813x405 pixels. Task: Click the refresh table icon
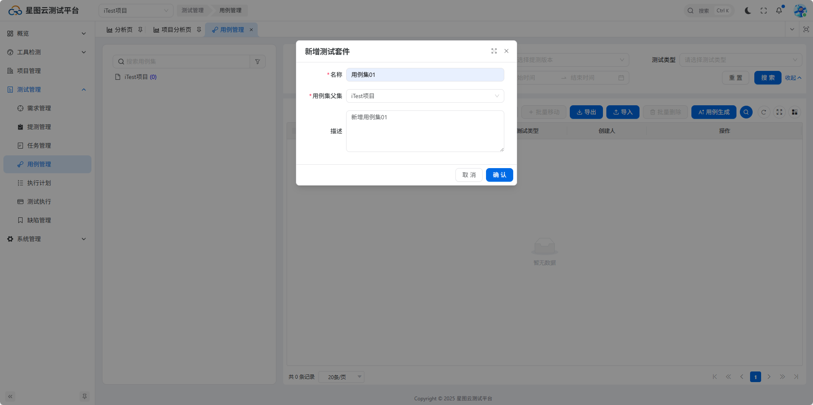[x=764, y=112]
